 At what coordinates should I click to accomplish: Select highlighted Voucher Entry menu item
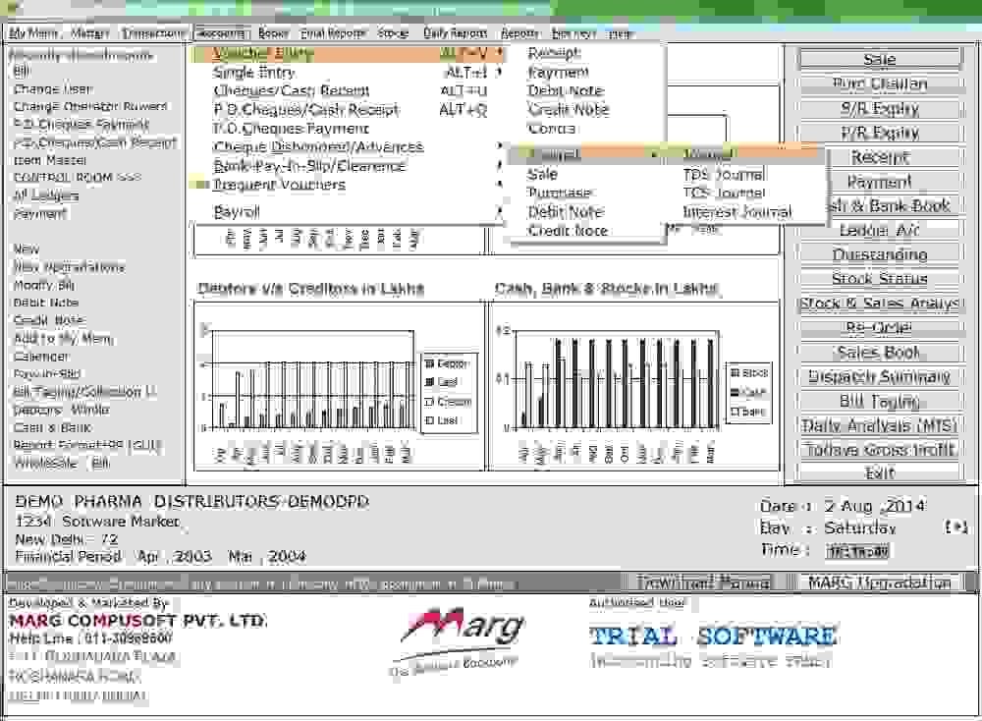tap(349, 53)
